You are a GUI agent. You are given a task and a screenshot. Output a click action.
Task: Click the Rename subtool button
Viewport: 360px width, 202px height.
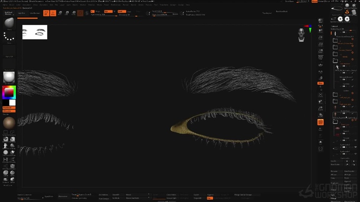click(334, 171)
